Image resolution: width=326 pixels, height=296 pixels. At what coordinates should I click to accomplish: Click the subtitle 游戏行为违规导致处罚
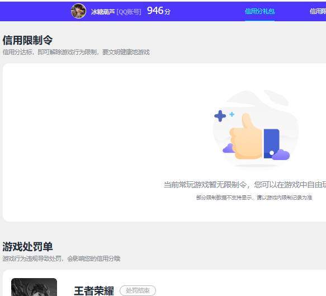[x=32, y=259]
